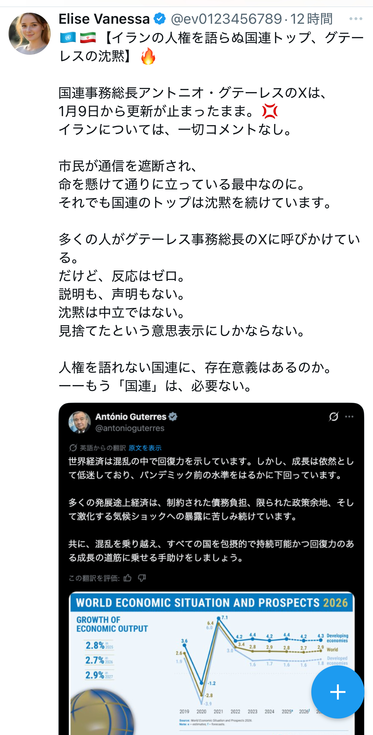The width and height of the screenshot is (373, 735).
Task: Open the tweet's three-dot more menu
Action: pyautogui.click(x=356, y=19)
